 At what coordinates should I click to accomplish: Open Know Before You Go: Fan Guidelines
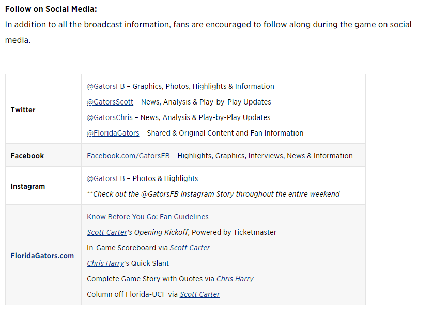click(x=148, y=217)
